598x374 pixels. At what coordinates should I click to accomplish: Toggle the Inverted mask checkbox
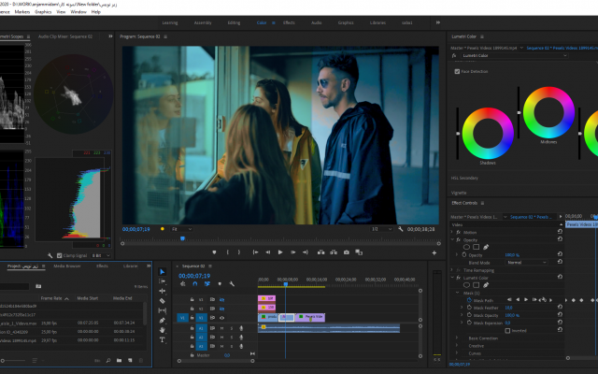pos(507,331)
